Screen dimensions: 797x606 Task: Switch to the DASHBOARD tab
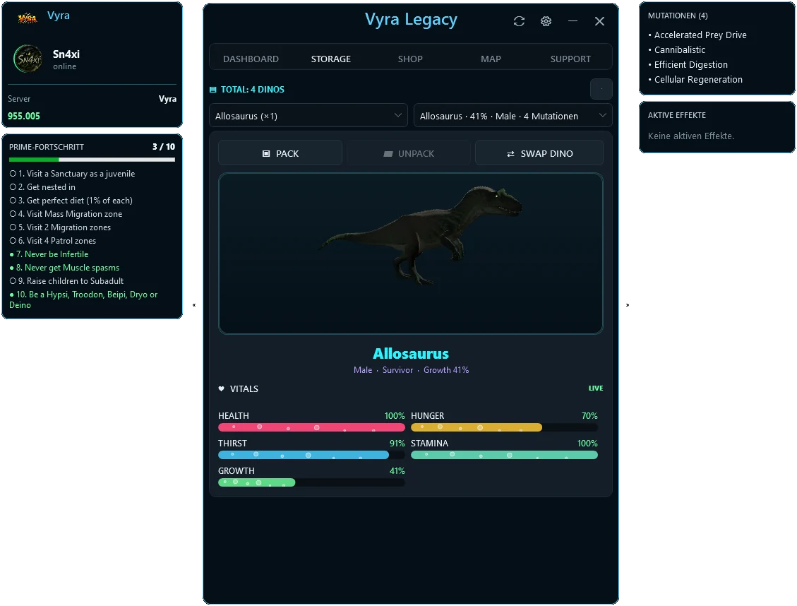(x=251, y=59)
